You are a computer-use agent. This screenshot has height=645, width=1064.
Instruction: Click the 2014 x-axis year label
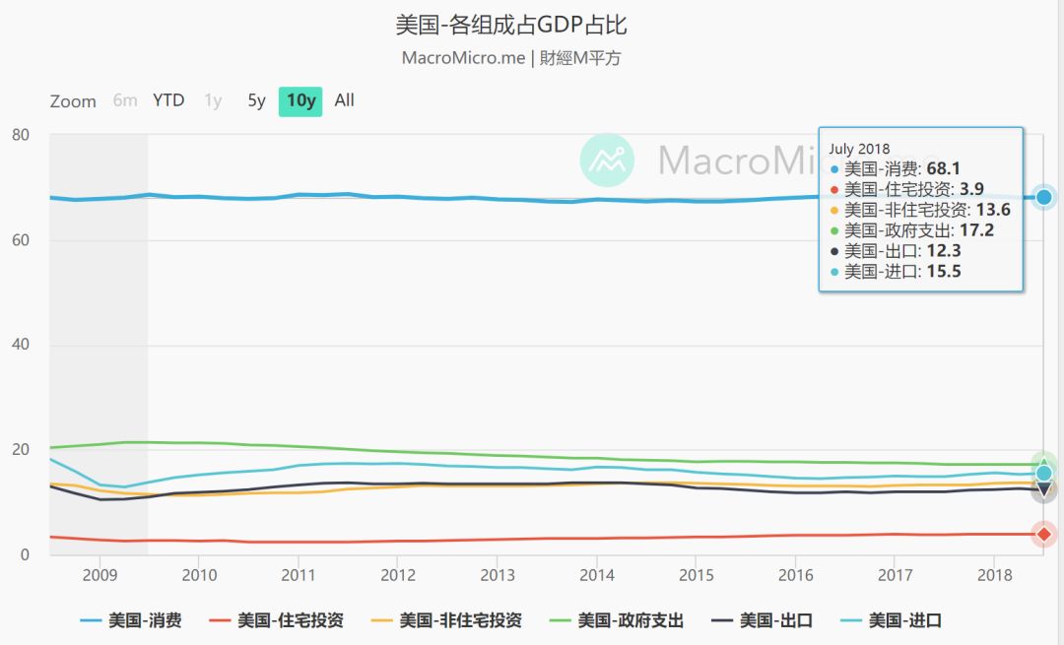click(597, 575)
